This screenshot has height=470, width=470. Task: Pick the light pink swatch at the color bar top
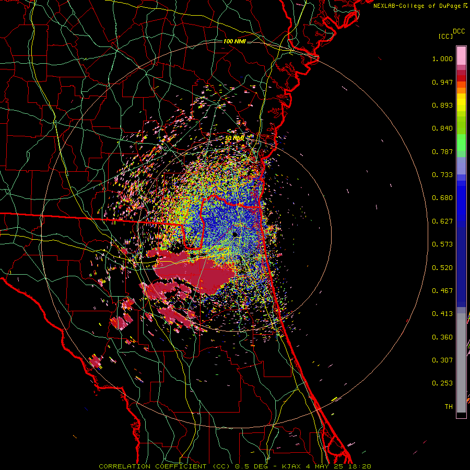point(461,55)
